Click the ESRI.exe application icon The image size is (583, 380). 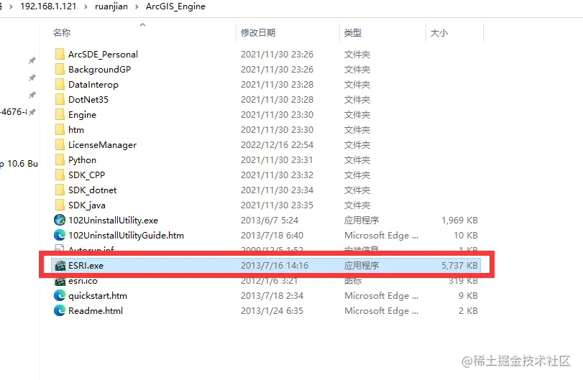click(x=60, y=266)
